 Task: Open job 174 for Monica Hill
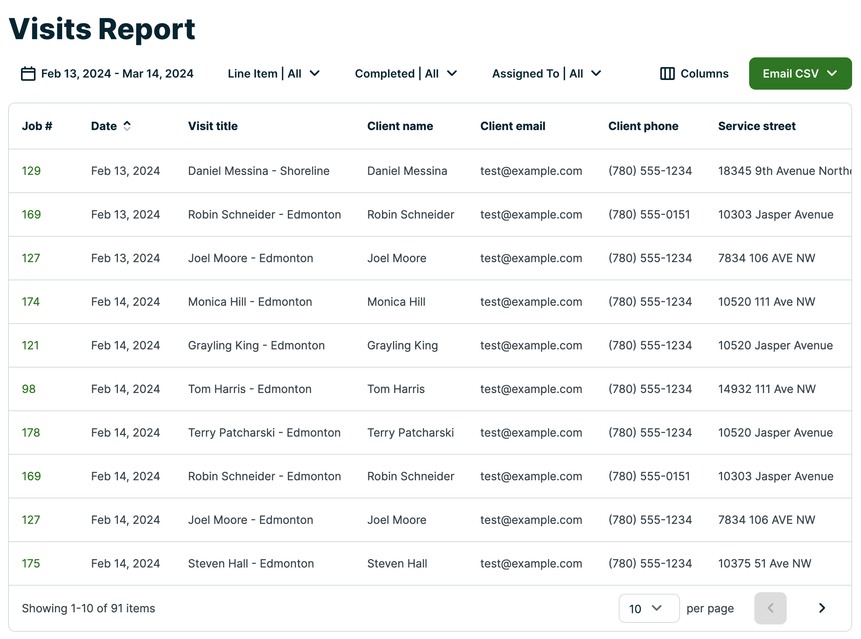(x=31, y=301)
